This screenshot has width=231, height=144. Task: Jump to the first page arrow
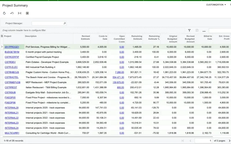pyautogui.click(x=183, y=141)
